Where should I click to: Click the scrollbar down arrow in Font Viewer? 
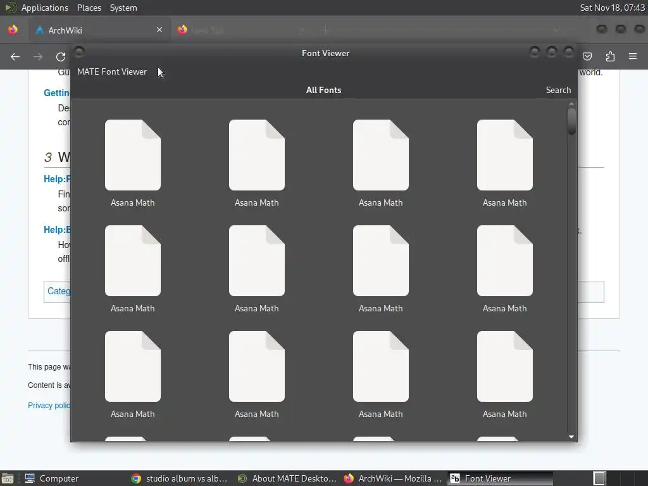571,437
